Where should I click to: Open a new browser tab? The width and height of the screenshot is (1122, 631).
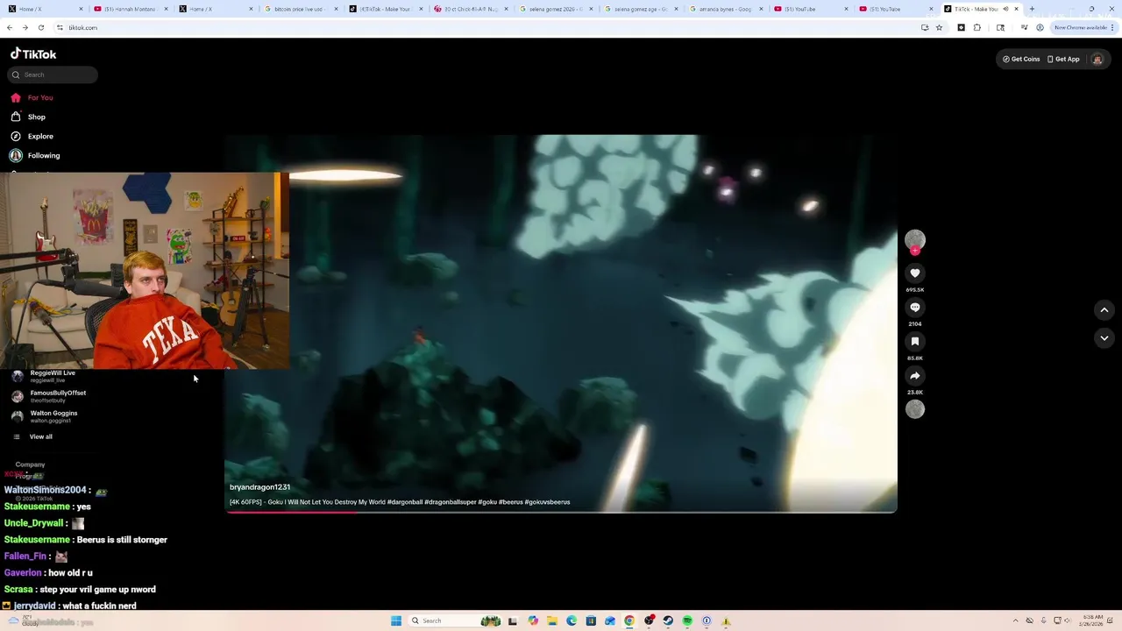(1032, 9)
